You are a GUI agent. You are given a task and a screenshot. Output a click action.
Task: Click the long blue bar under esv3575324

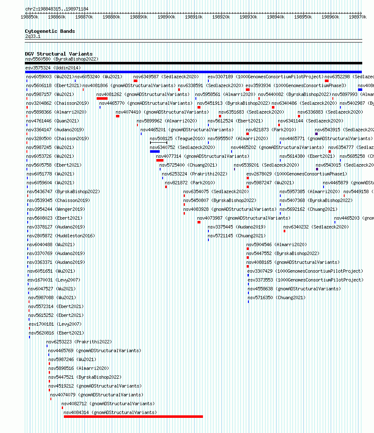pos(193,72)
